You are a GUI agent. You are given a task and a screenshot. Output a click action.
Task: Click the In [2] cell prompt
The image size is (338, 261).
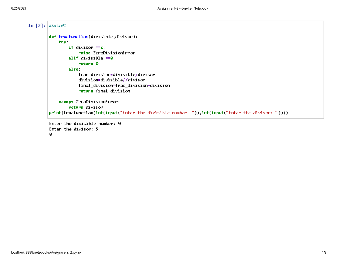[36, 25]
